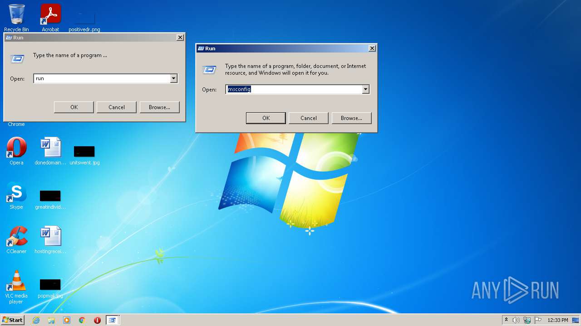Open the clock showing 12:33 PM
581x326 pixels.
click(557, 320)
